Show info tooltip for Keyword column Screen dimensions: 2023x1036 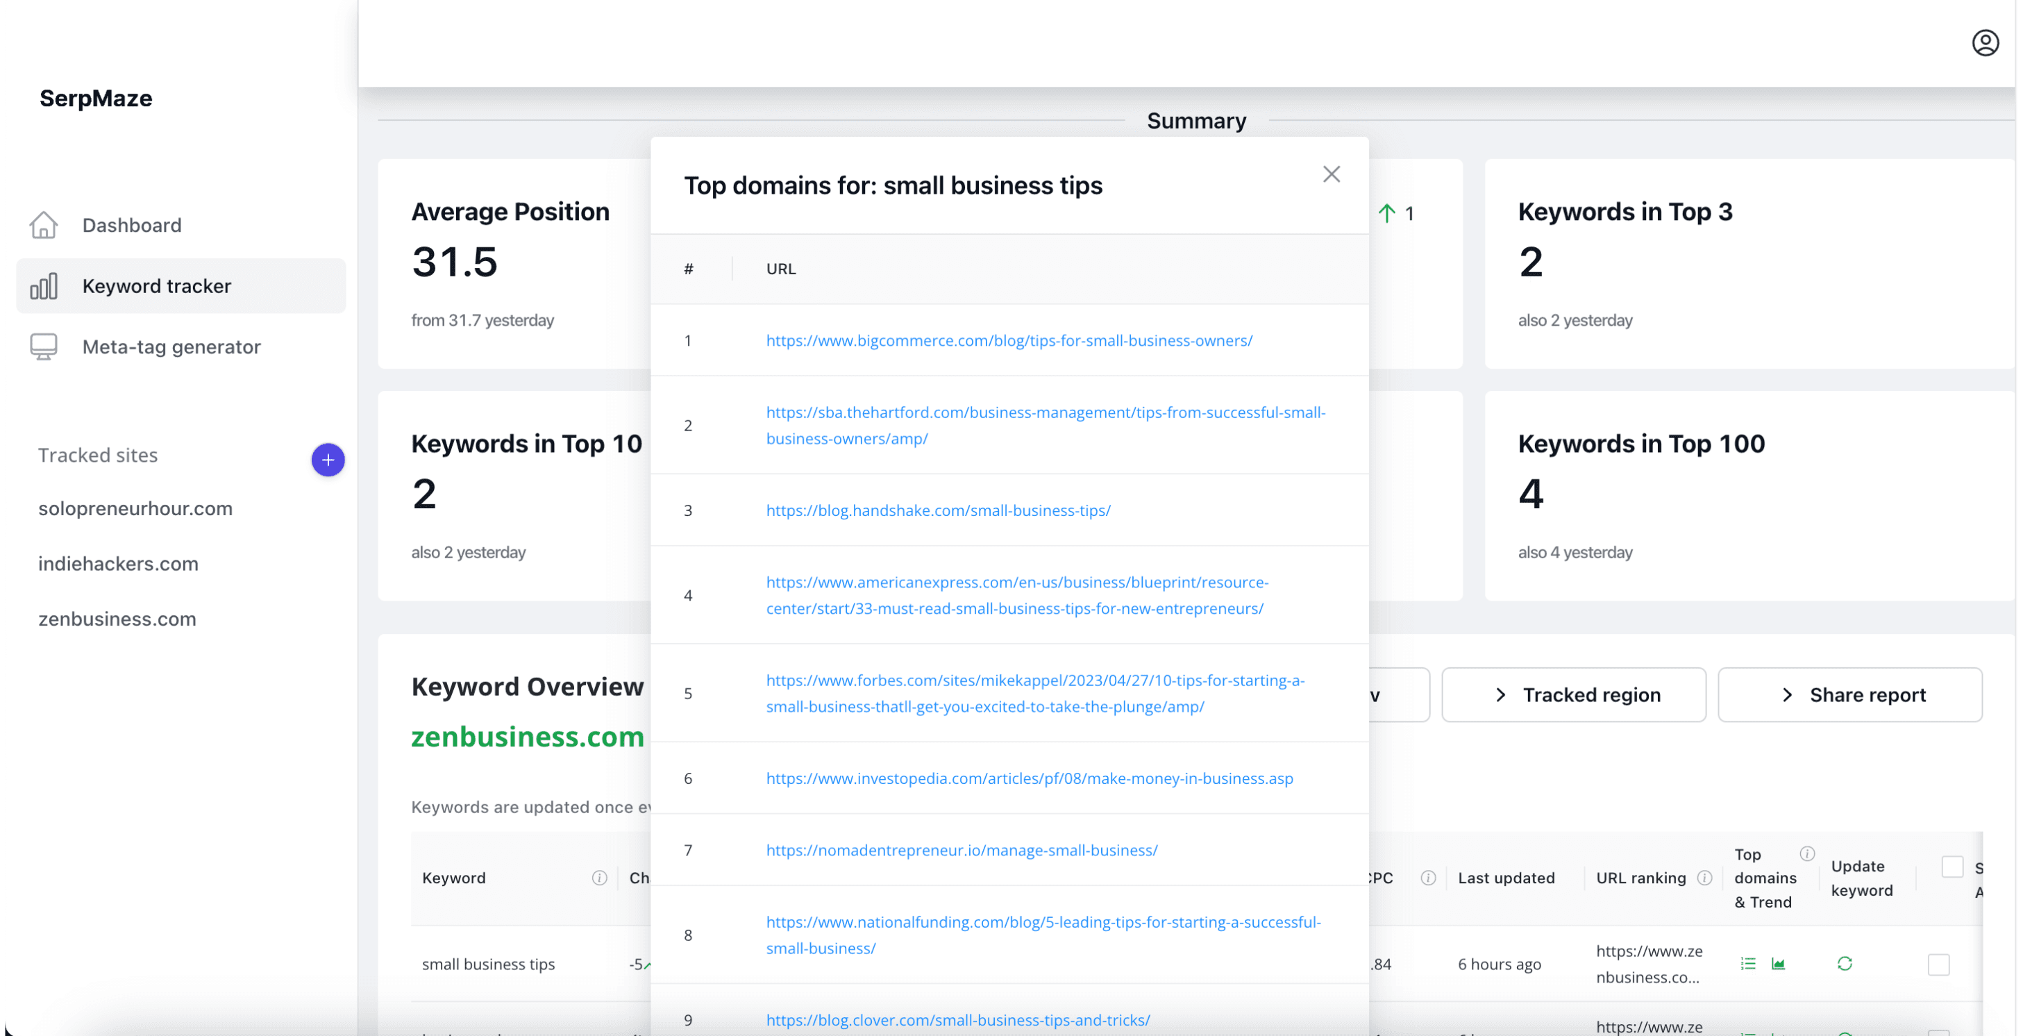point(599,878)
